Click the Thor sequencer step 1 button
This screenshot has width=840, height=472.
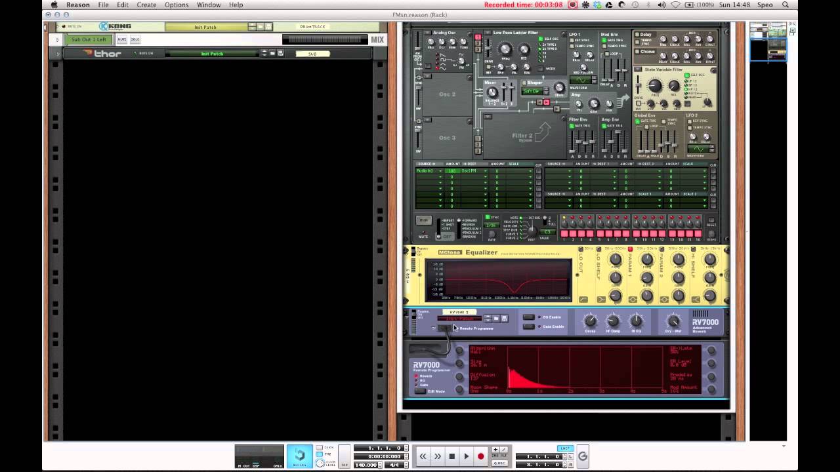(x=564, y=233)
